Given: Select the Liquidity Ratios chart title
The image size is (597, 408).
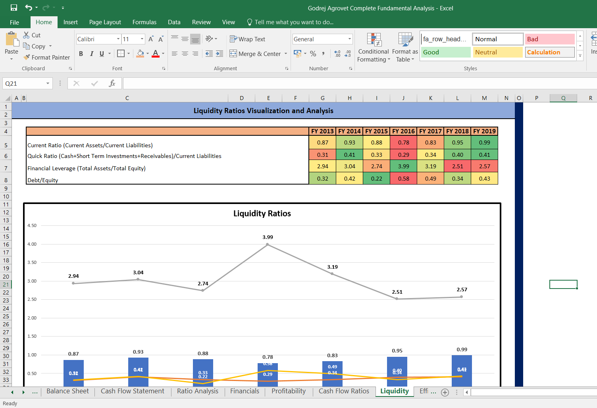Looking at the screenshot, I should (262, 214).
